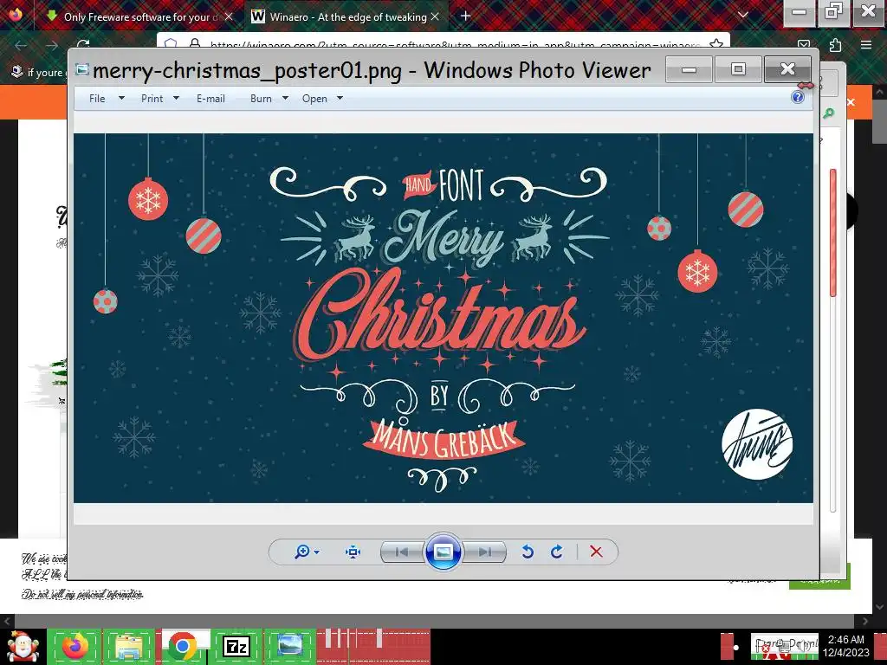Expand the Print dropdown arrow
887x665 pixels.
point(176,98)
